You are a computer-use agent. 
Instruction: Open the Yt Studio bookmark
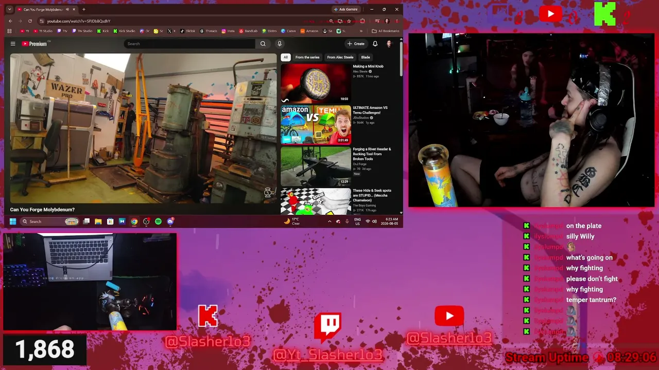43,31
